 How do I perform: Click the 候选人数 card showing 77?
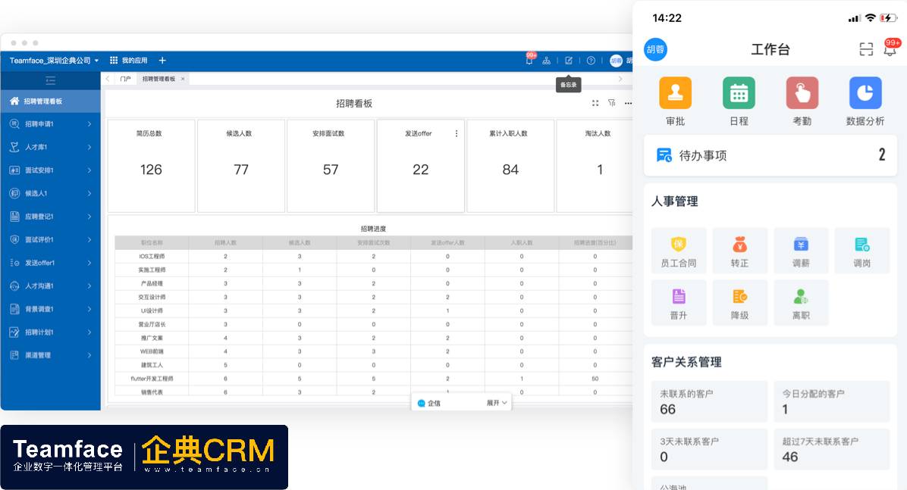(240, 166)
